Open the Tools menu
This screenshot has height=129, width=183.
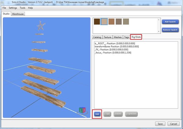point(23,8)
